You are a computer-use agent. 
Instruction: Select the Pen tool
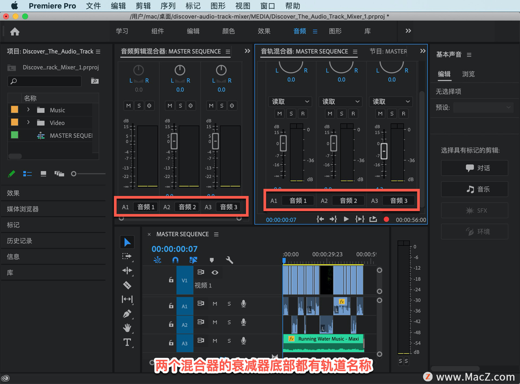[x=127, y=314]
